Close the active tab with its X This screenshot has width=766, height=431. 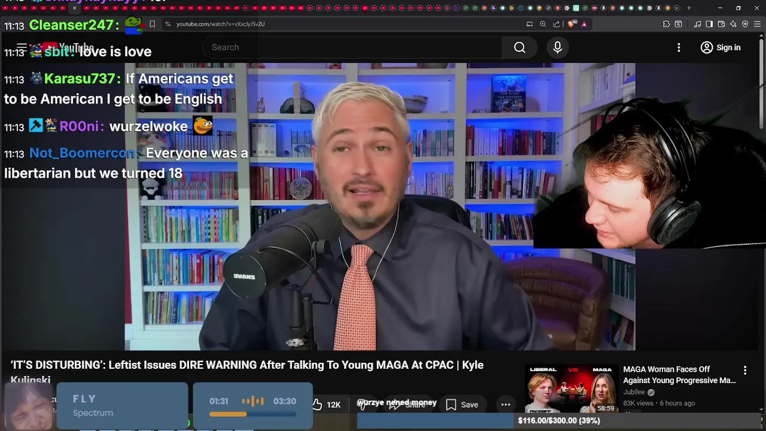[x=74, y=8]
